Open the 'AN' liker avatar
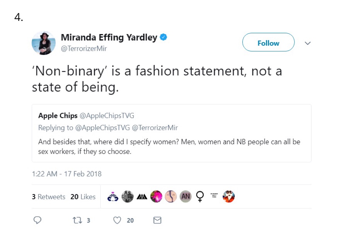Screen dimensions: 350x239 (x=186, y=196)
